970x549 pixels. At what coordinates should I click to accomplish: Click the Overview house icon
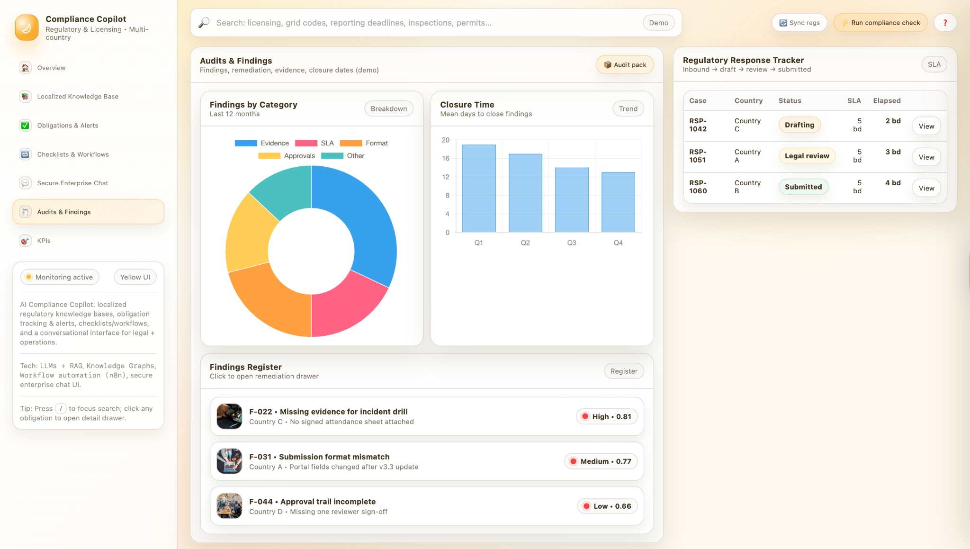point(25,68)
